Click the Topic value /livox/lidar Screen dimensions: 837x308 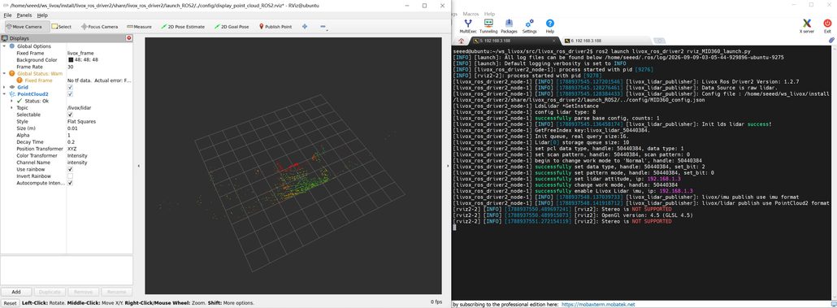point(80,108)
